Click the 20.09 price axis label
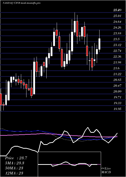This screenshot has width=126, height=177. (117, 92)
